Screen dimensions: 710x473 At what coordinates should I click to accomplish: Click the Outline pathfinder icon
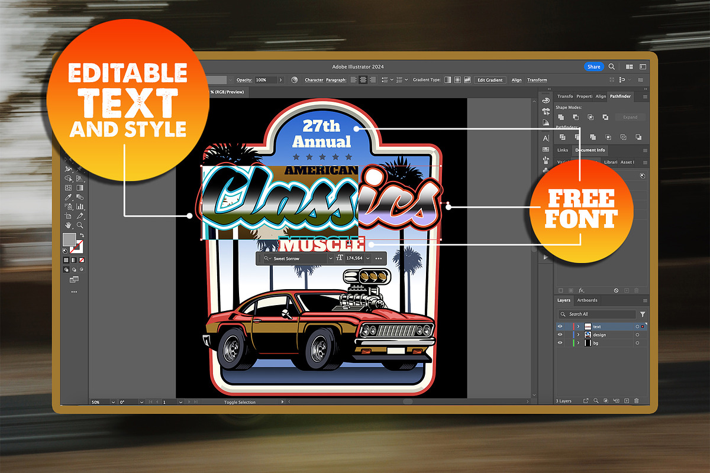click(624, 137)
